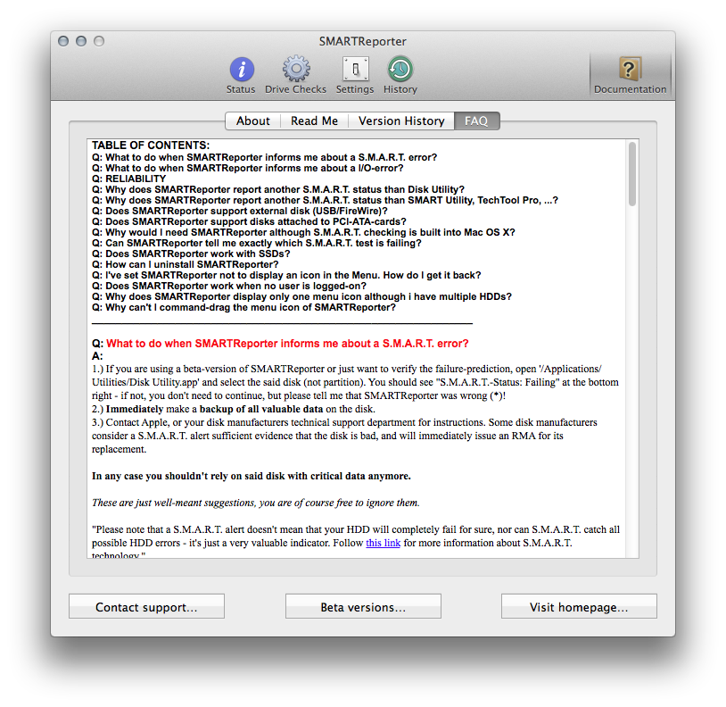This screenshot has width=726, height=707.
Task: Click the Beta versions button
Action: coord(363,606)
